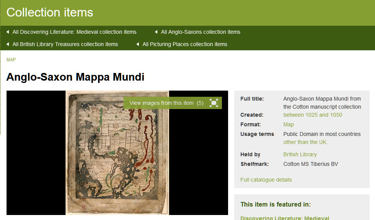Screen dimensions: 375x220
Task: Click 'This item is featured in:' heading
Action: [x=275, y=205]
